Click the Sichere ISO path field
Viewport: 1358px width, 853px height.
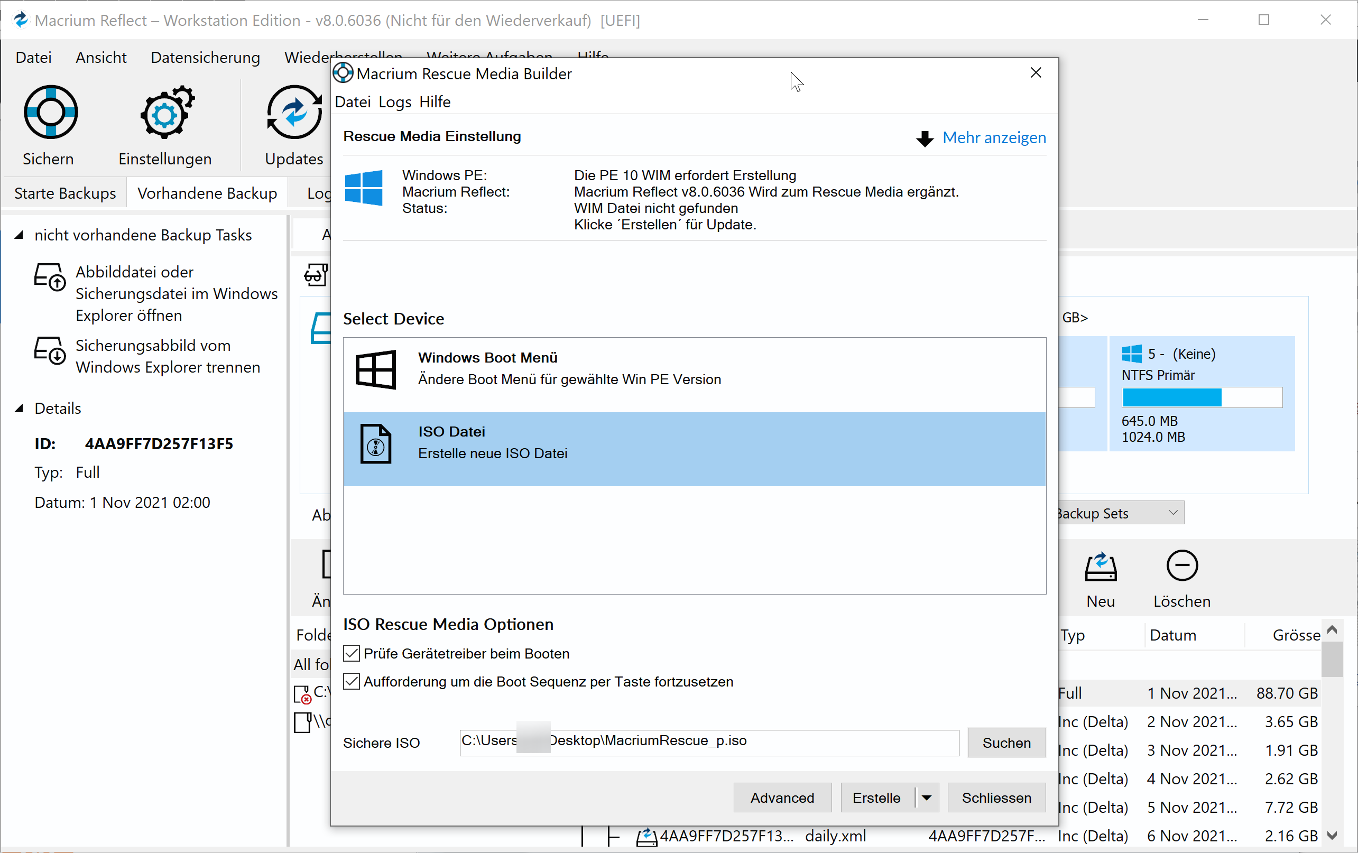(x=708, y=742)
